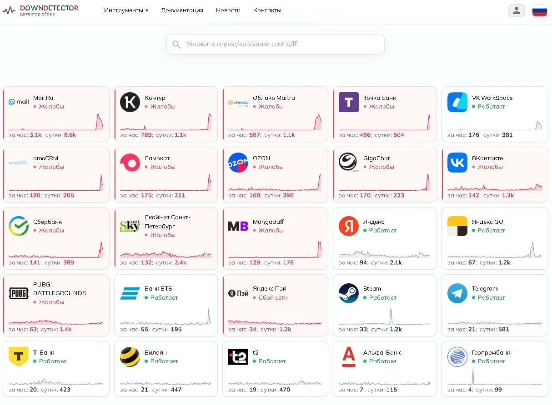Screen dimensions: 552x405
Task: Click the Газпромбанк activity graph
Action: [495, 376]
